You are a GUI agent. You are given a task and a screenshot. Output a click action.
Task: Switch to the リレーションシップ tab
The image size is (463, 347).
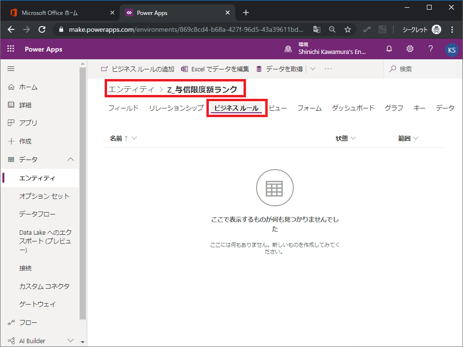point(176,108)
